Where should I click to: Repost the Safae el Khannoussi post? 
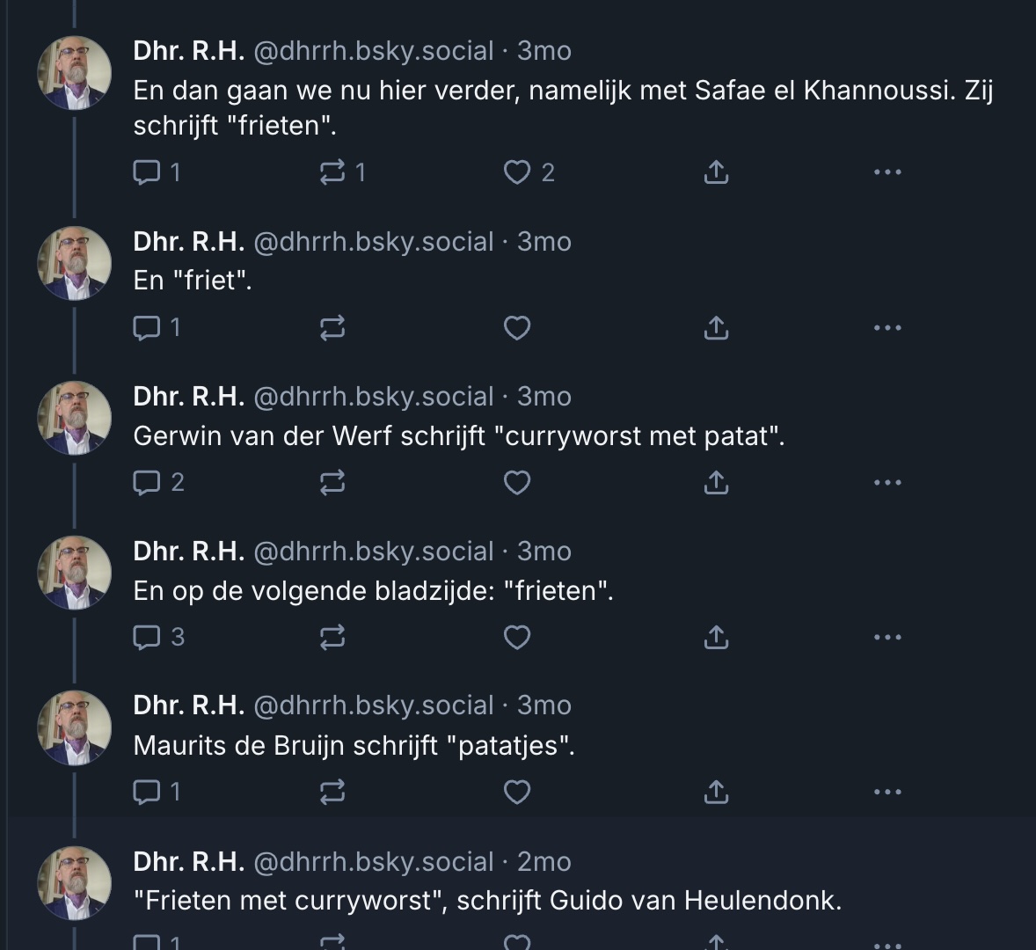pos(332,172)
